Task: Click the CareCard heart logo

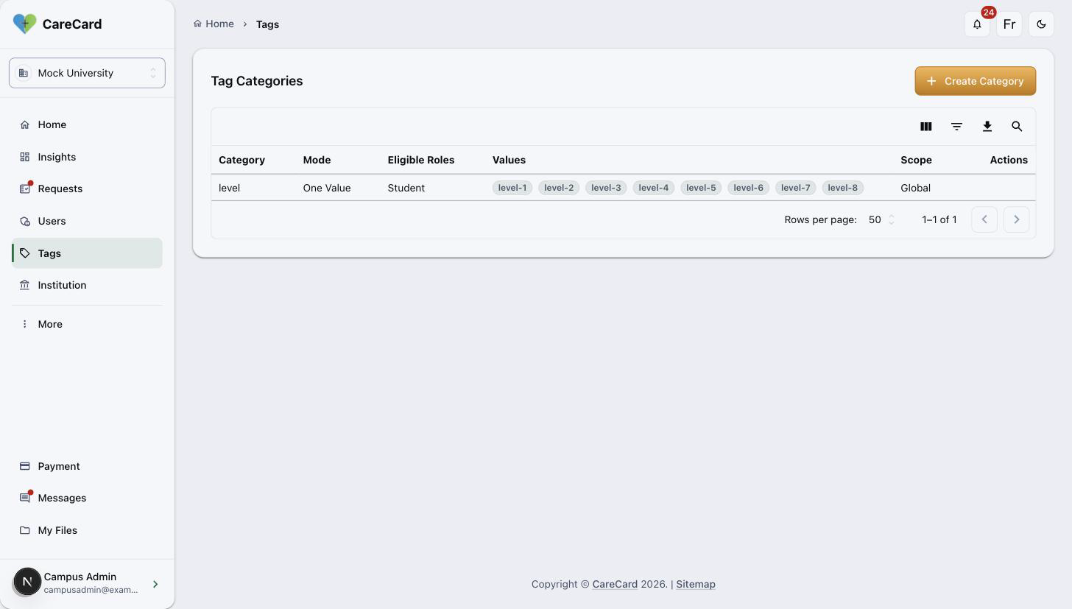Action: point(24,24)
